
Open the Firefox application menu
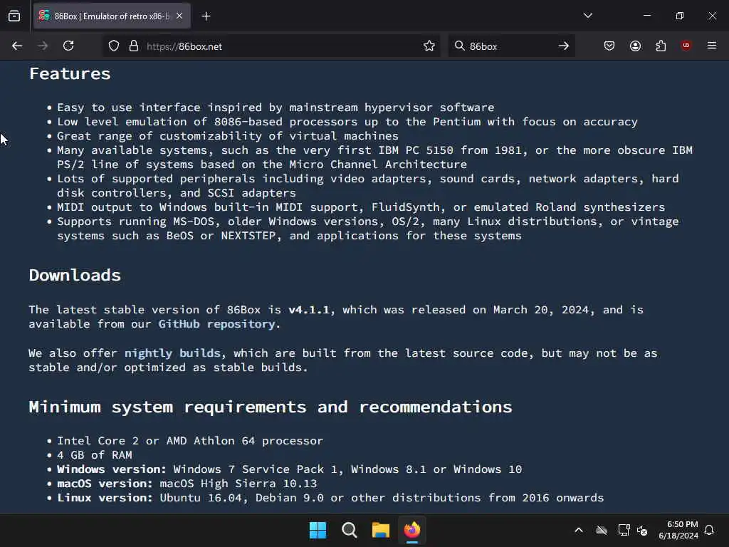click(x=711, y=46)
